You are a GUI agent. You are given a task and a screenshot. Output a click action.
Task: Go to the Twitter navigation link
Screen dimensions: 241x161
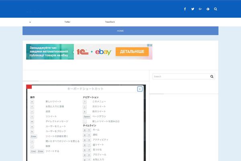pyautogui.click(x=67, y=22)
